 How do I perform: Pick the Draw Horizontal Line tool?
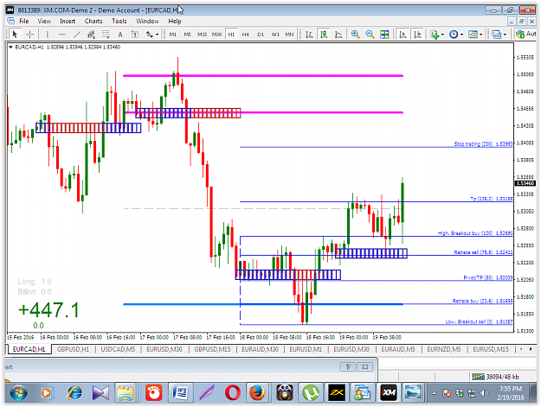click(62, 34)
